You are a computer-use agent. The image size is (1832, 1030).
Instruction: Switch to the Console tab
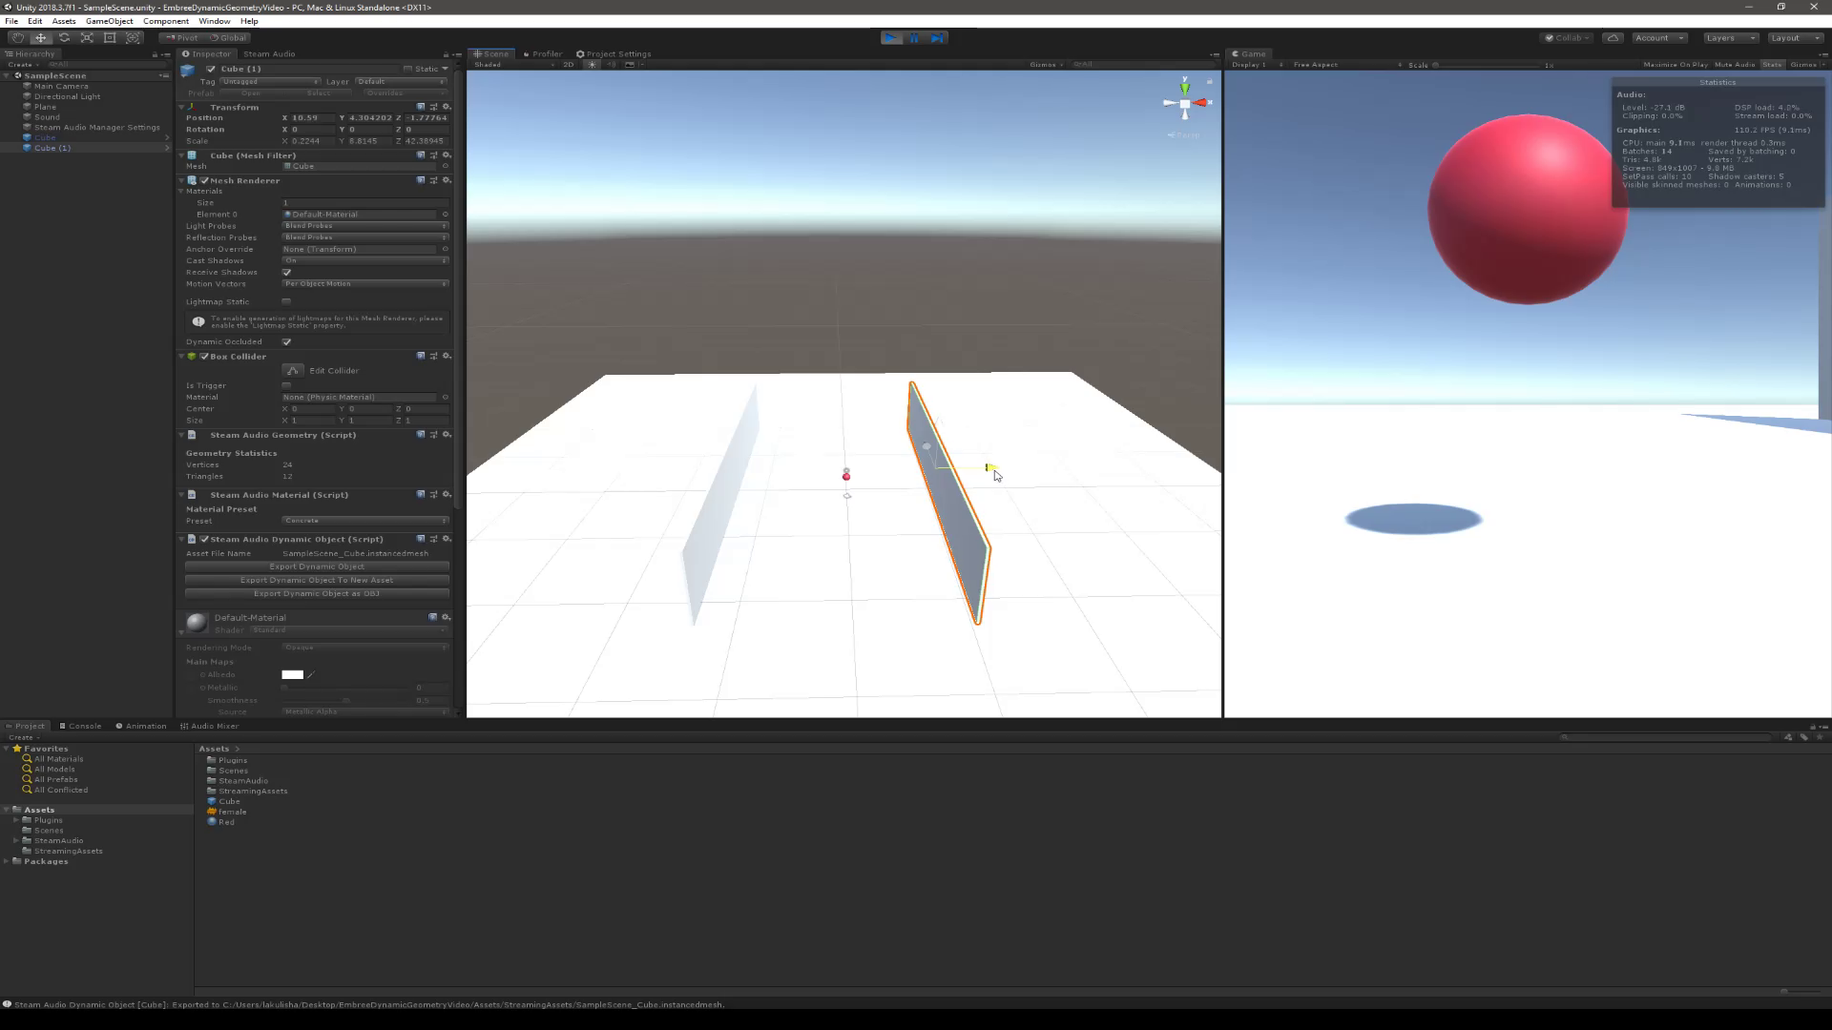(x=80, y=726)
